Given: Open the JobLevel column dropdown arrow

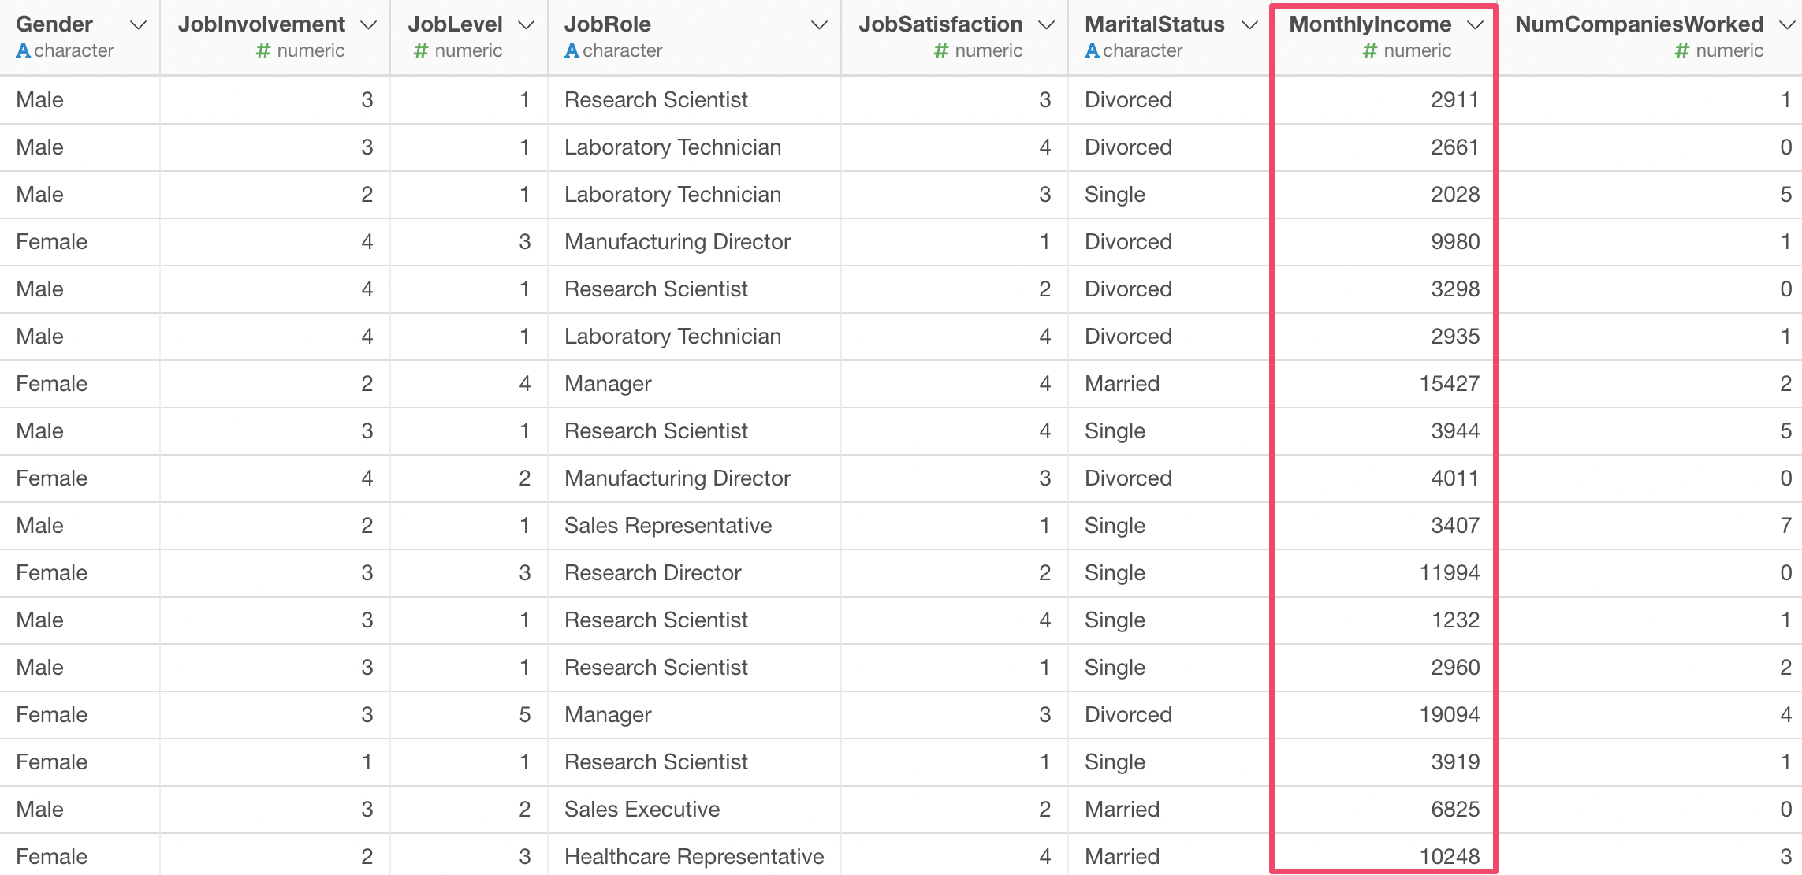Looking at the screenshot, I should [526, 25].
